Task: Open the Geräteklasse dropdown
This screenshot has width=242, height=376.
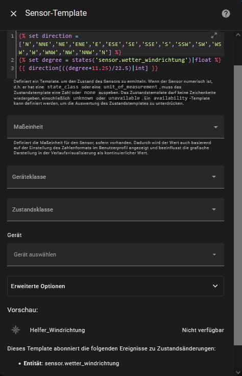Action: pyautogui.click(x=116, y=177)
